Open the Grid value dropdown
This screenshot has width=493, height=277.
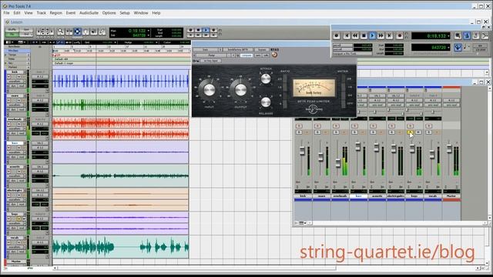(116, 42)
